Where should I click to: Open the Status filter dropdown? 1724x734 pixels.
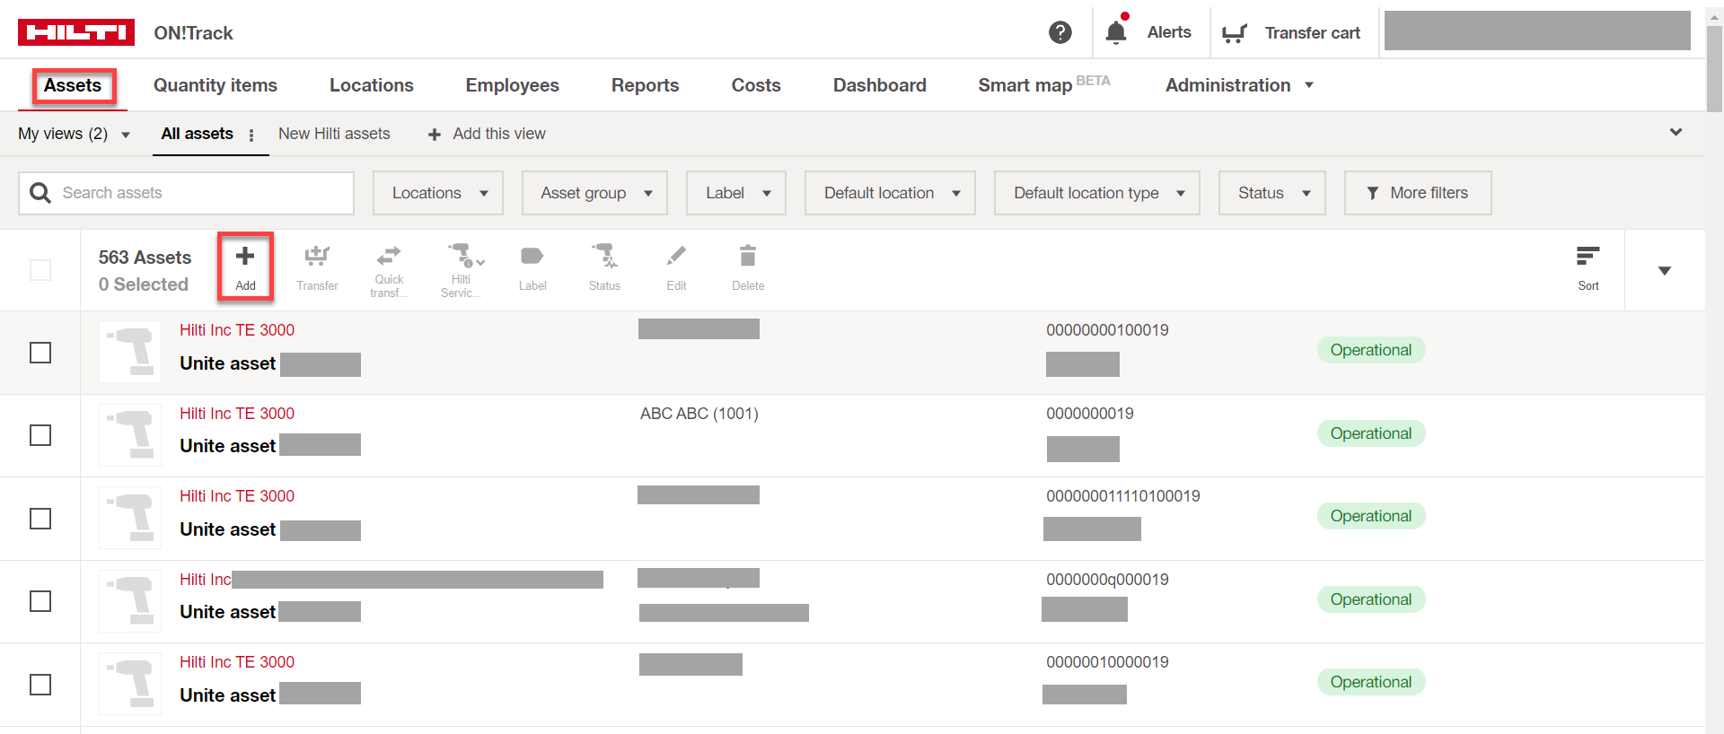pyautogui.click(x=1272, y=193)
